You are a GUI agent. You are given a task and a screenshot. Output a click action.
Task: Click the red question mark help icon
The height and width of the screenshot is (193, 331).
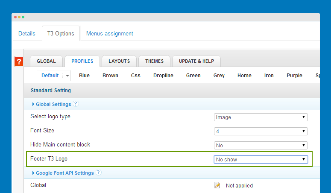(x=19, y=61)
